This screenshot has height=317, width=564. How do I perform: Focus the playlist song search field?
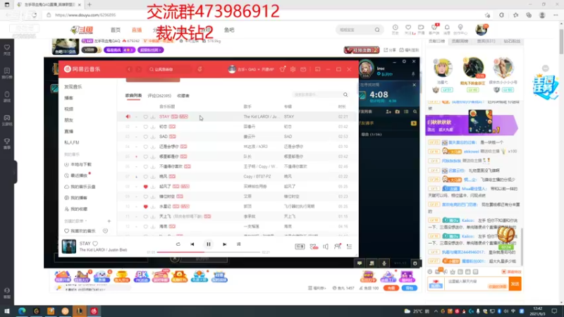319,94
